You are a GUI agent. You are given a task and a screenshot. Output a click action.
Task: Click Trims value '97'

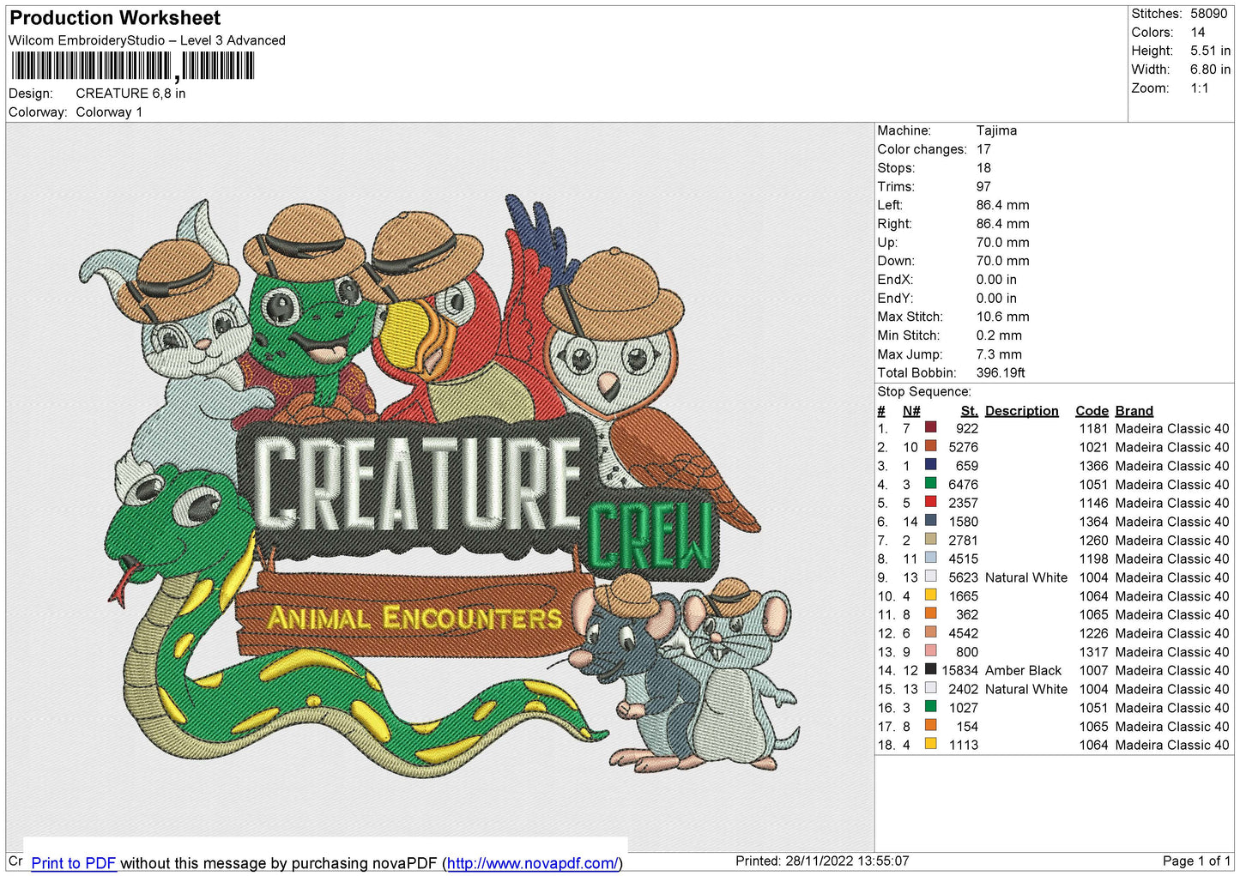983,187
